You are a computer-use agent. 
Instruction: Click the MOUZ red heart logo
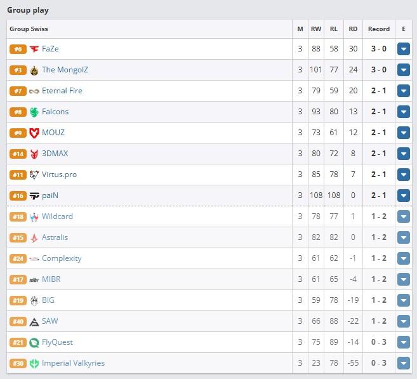(34, 133)
